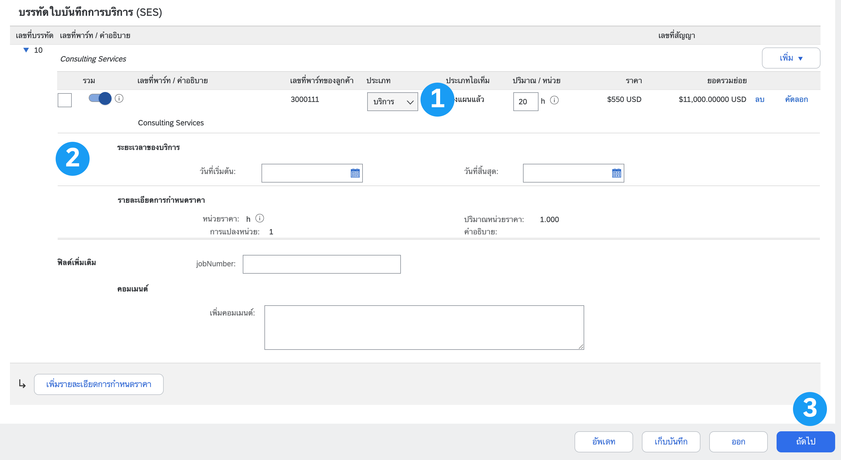This screenshot has height=460, width=841.
Task: Open the end date calendar picker
Action: point(616,173)
